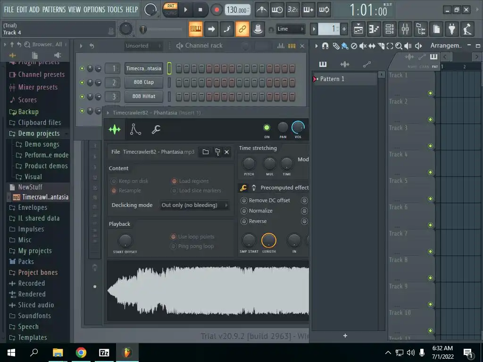Select Pattern 1 in the picker panel

tap(345, 79)
